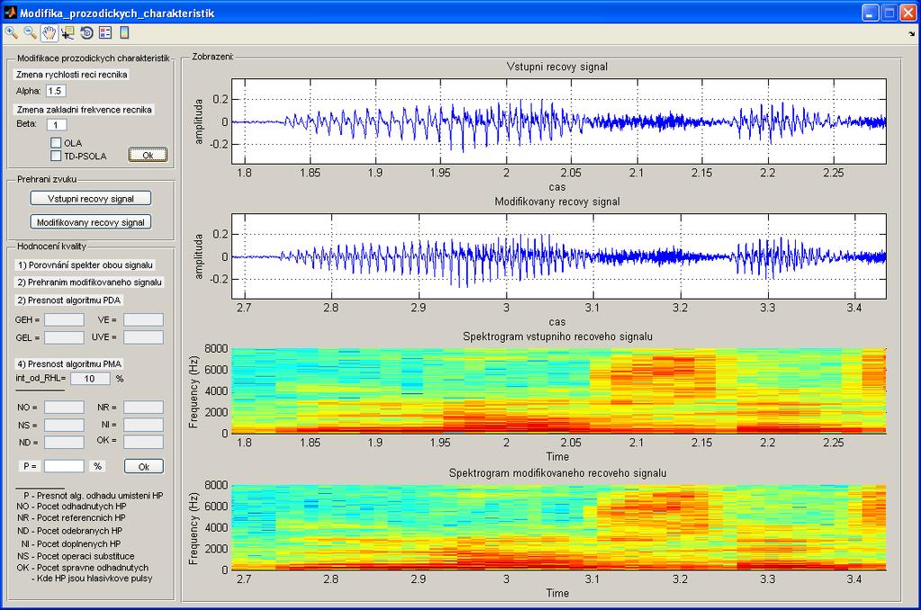The width and height of the screenshot is (921, 610).
Task: Maximize the Modifika_prozodickych_charakteristik window
Action: [x=889, y=13]
